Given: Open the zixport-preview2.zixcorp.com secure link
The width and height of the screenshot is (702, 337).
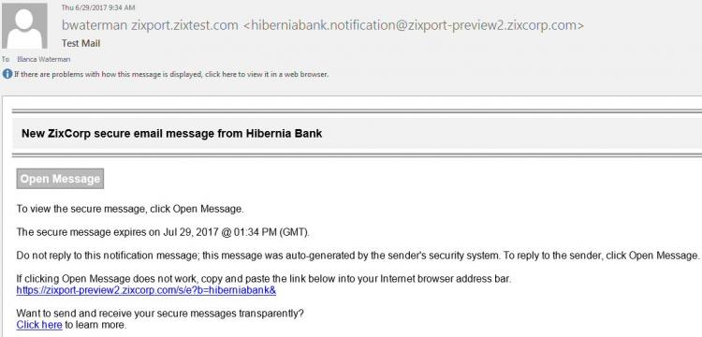Looking at the screenshot, I should 146,290.
